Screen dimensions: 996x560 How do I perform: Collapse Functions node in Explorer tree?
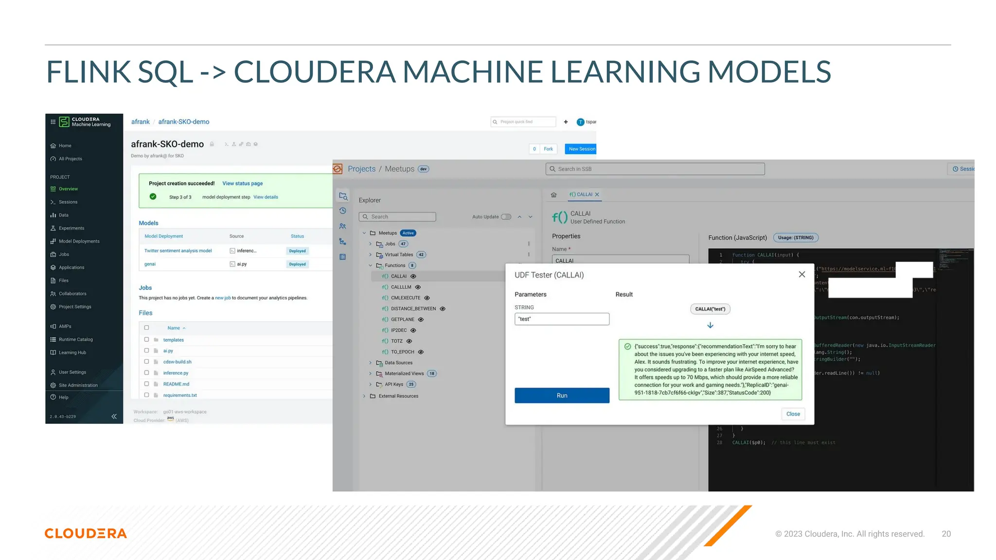coord(370,266)
